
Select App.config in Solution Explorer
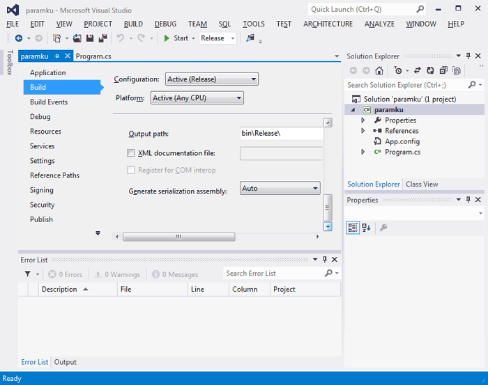click(x=402, y=141)
